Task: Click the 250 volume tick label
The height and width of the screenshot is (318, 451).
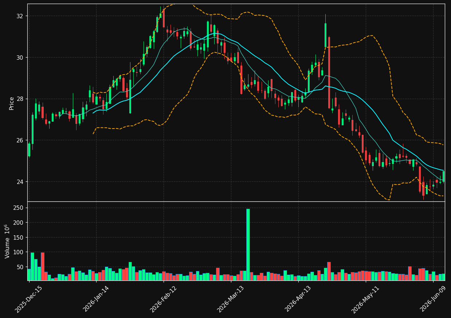Action: [x=19, y=208]
